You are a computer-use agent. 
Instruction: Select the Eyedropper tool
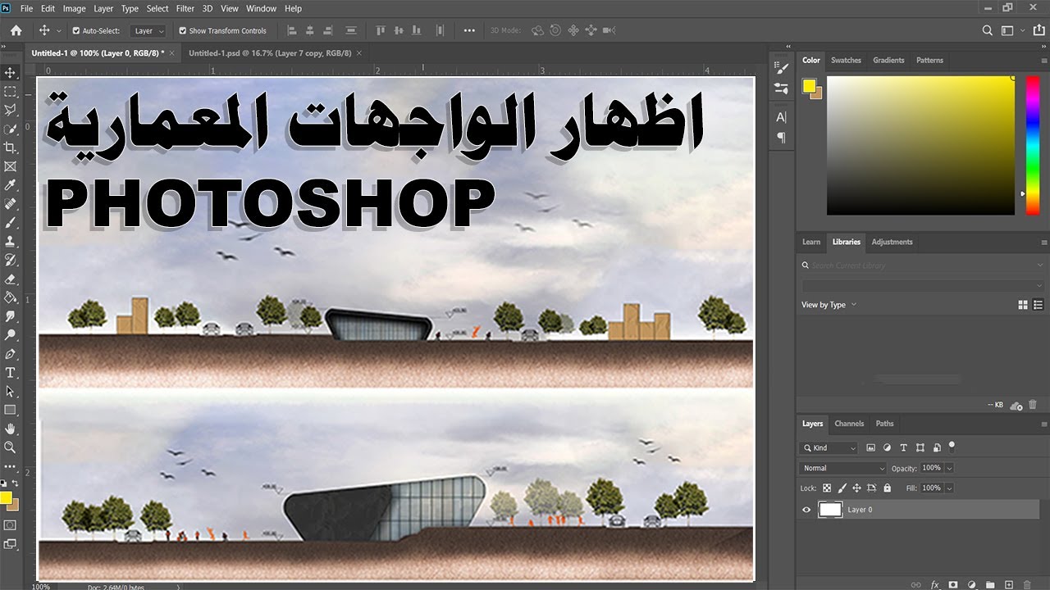click(x=11, y=185)
